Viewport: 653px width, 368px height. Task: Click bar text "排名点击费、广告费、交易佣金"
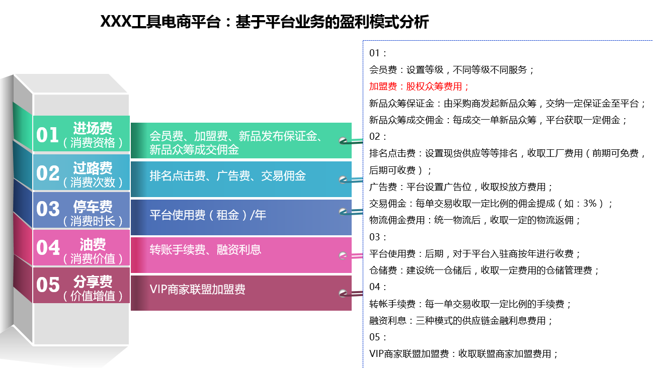(x=228, y=176)
